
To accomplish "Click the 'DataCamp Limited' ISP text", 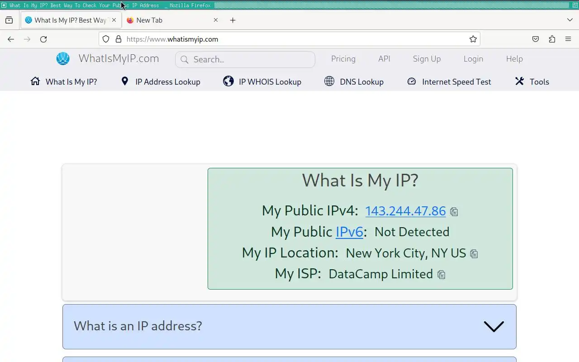I will pyautogui.click(x=380, y=274).
